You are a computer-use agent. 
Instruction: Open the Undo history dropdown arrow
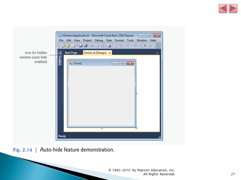tap(132, 45)
